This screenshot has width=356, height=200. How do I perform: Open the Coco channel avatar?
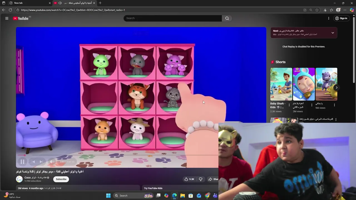pyautogui.click(x=19, y=179)
